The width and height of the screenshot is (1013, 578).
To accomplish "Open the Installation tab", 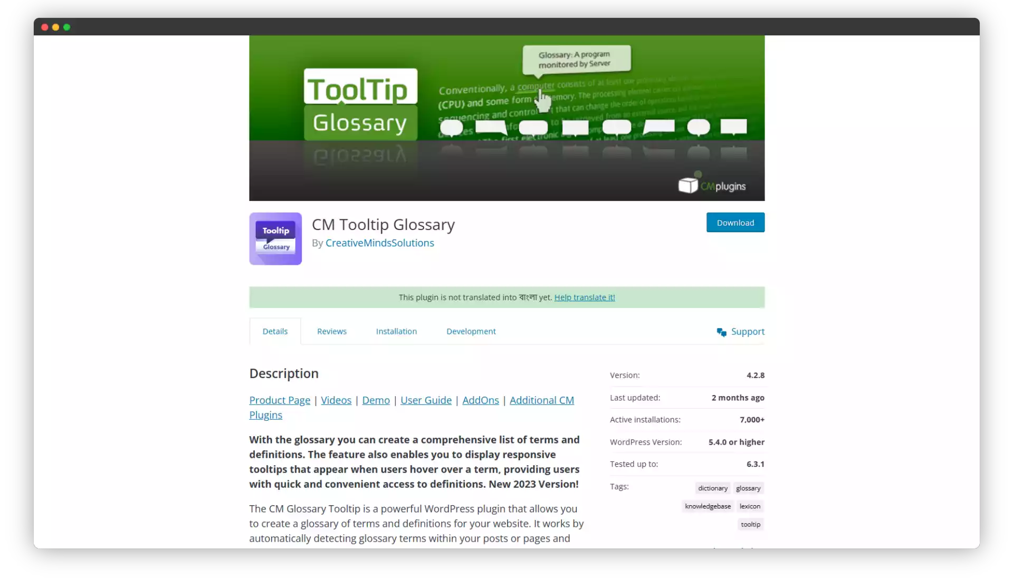I will pos(397,331).
